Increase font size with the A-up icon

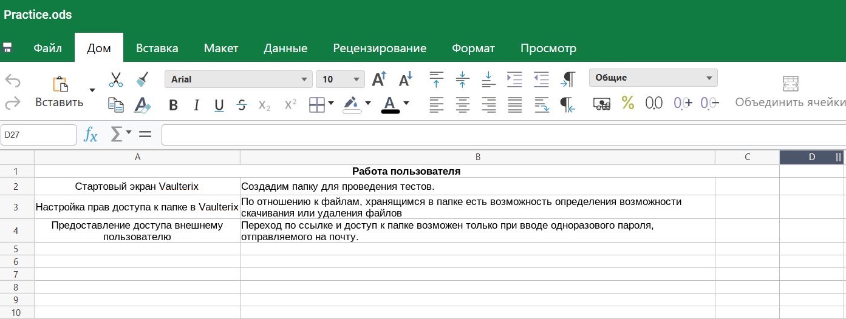click(379, 79)
